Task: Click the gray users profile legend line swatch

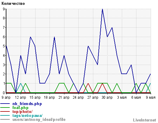Action: pos(5,119)
